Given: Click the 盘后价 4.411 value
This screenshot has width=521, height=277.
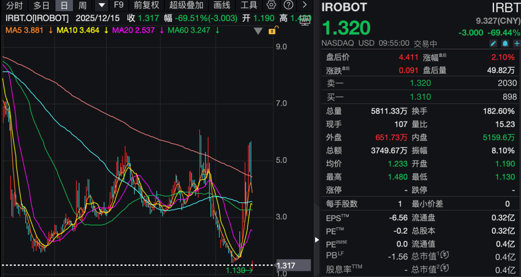Looking at the screenshot, I should (409, 57).
